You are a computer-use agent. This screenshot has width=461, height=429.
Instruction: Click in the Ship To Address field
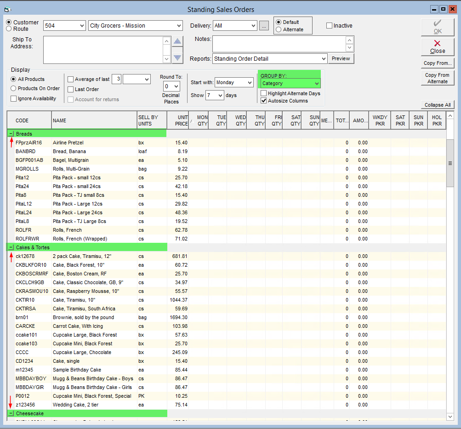[103, 50]
